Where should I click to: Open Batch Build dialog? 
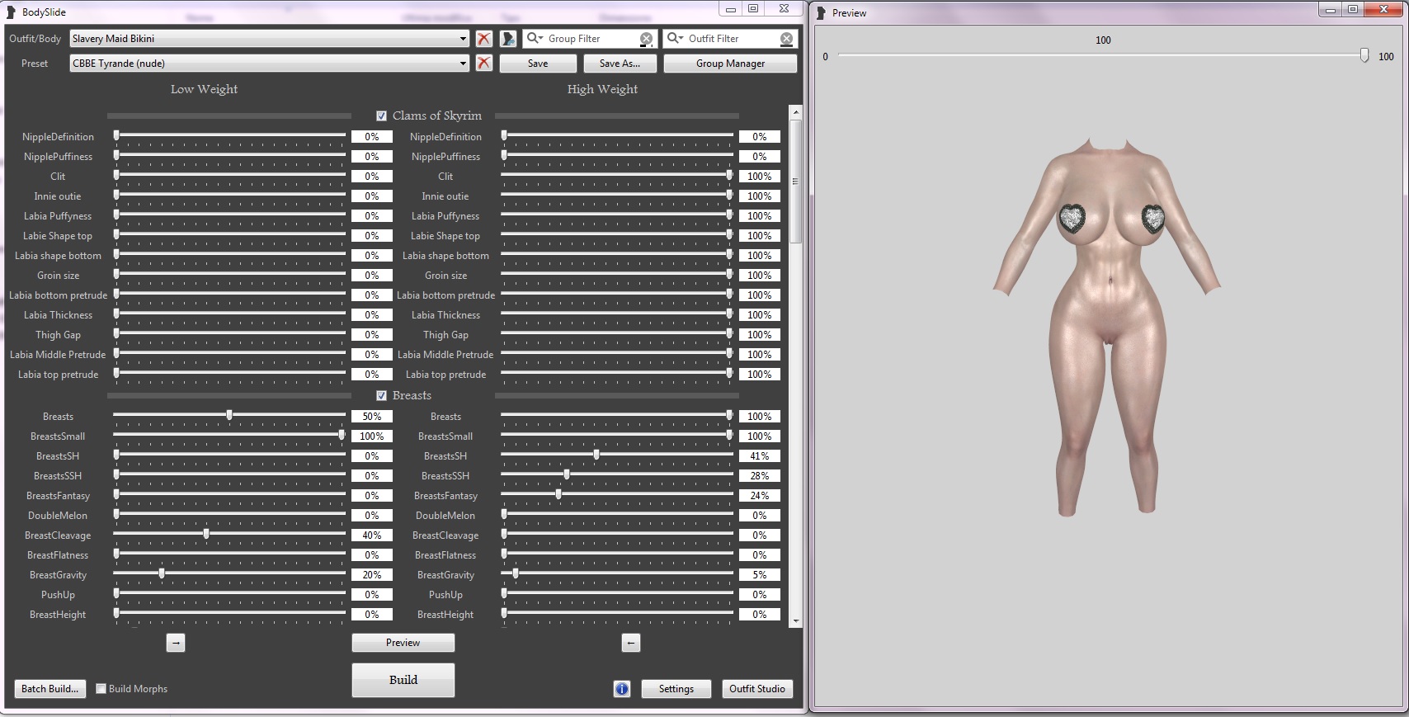(x=50, y=689)
